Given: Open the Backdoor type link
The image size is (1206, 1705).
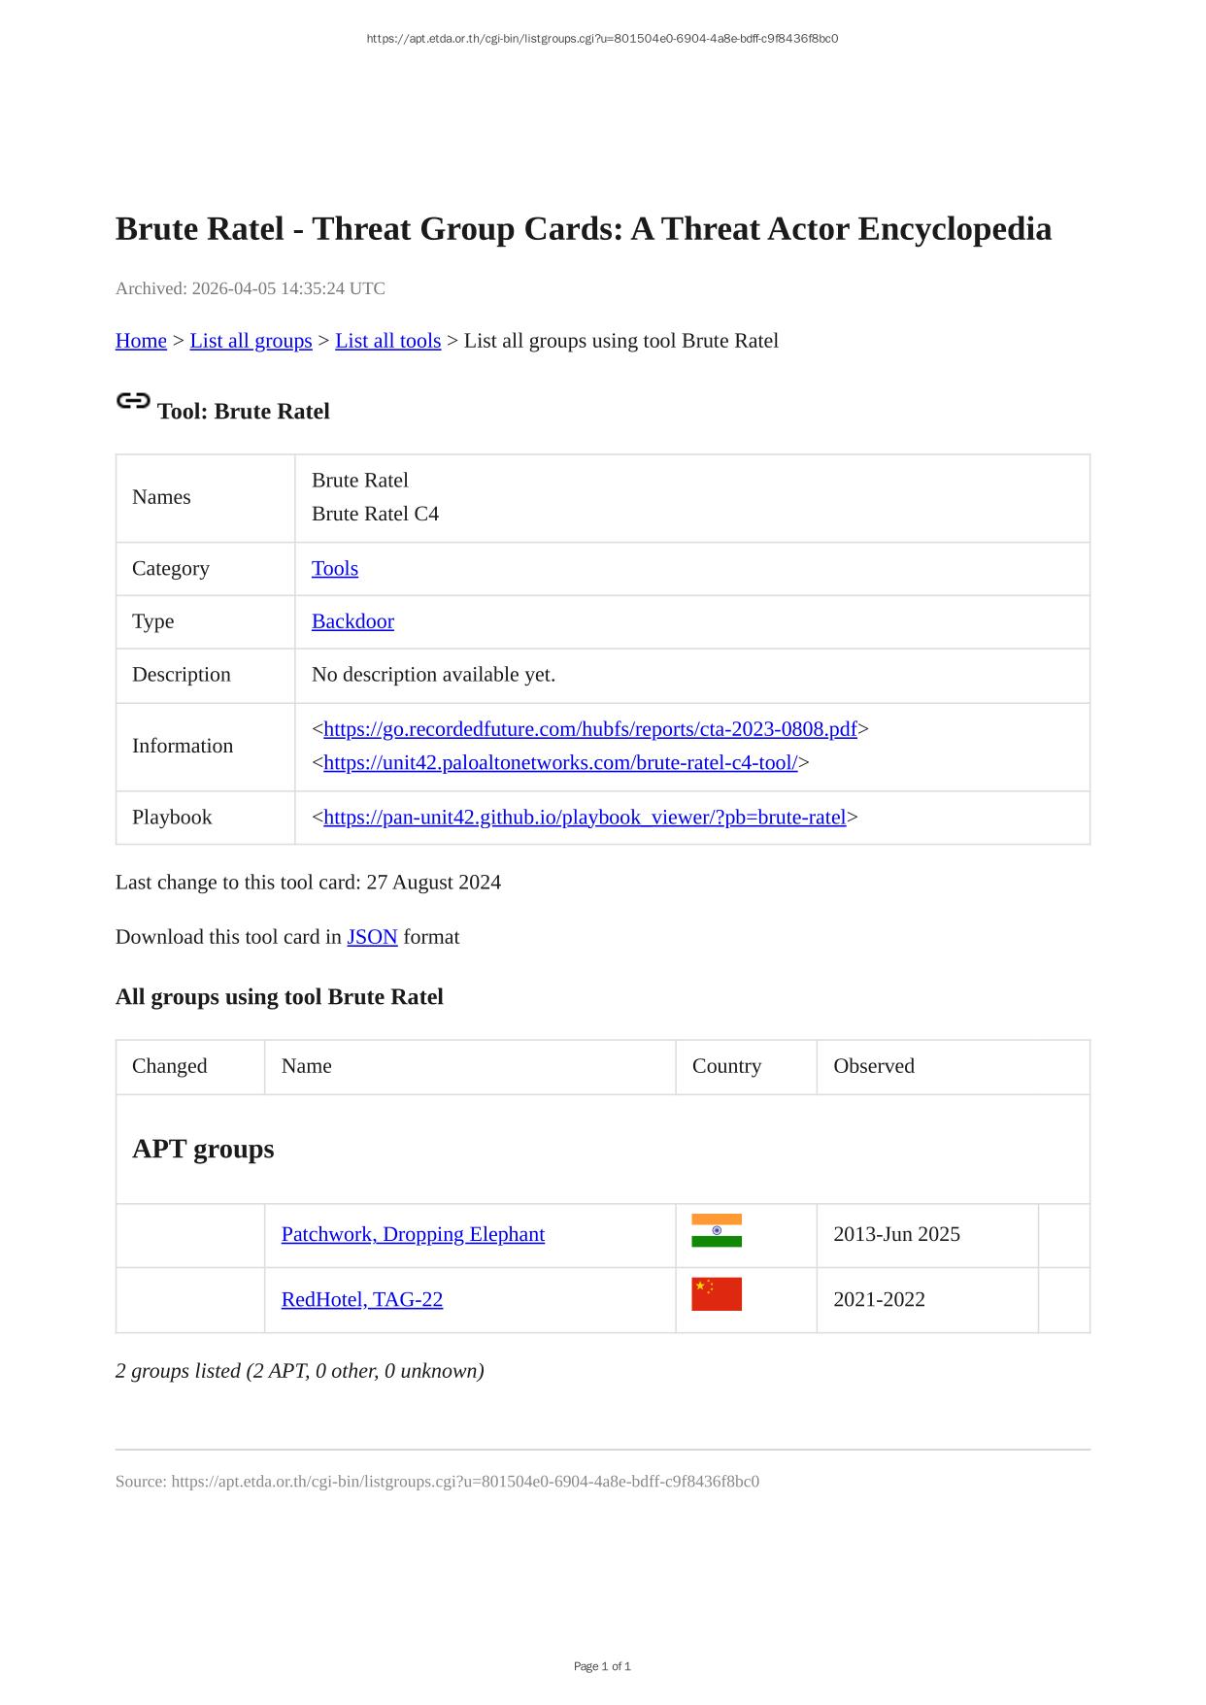Looking at the screenshot, I should 352,621.
